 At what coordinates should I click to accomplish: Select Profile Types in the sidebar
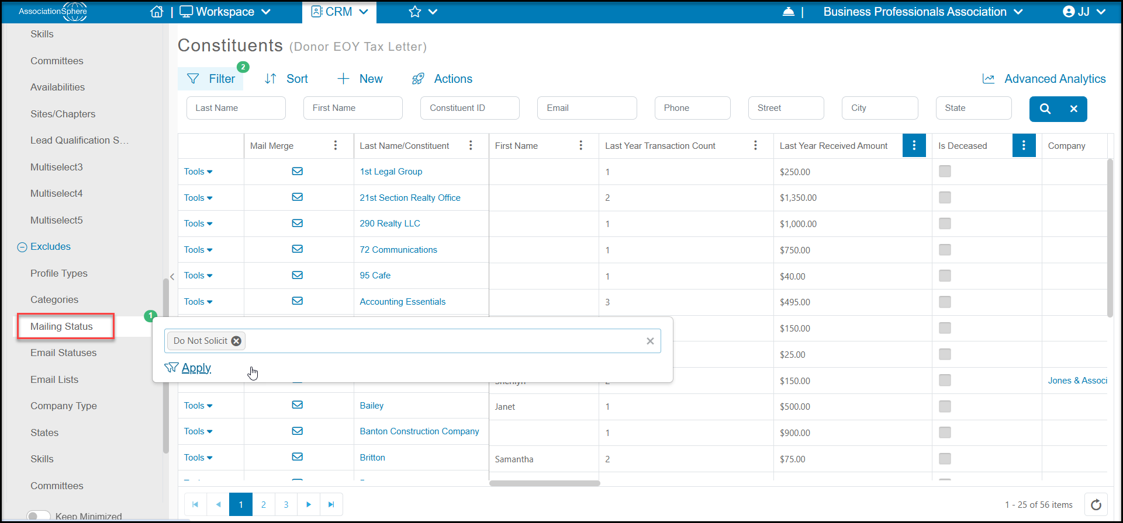[58, 273]
